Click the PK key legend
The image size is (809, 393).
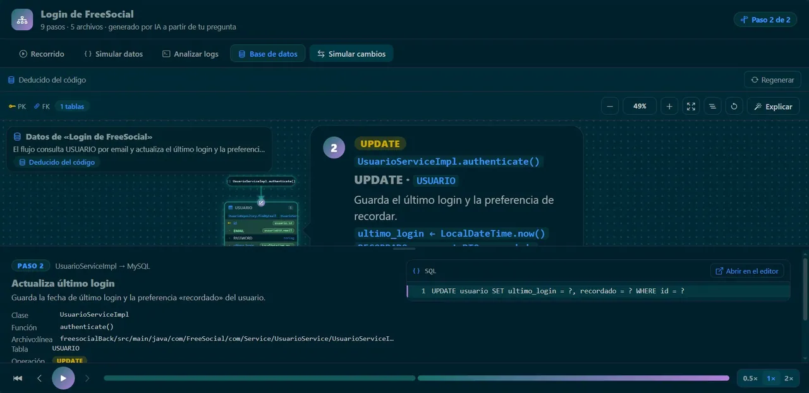(x=17, y=107)
